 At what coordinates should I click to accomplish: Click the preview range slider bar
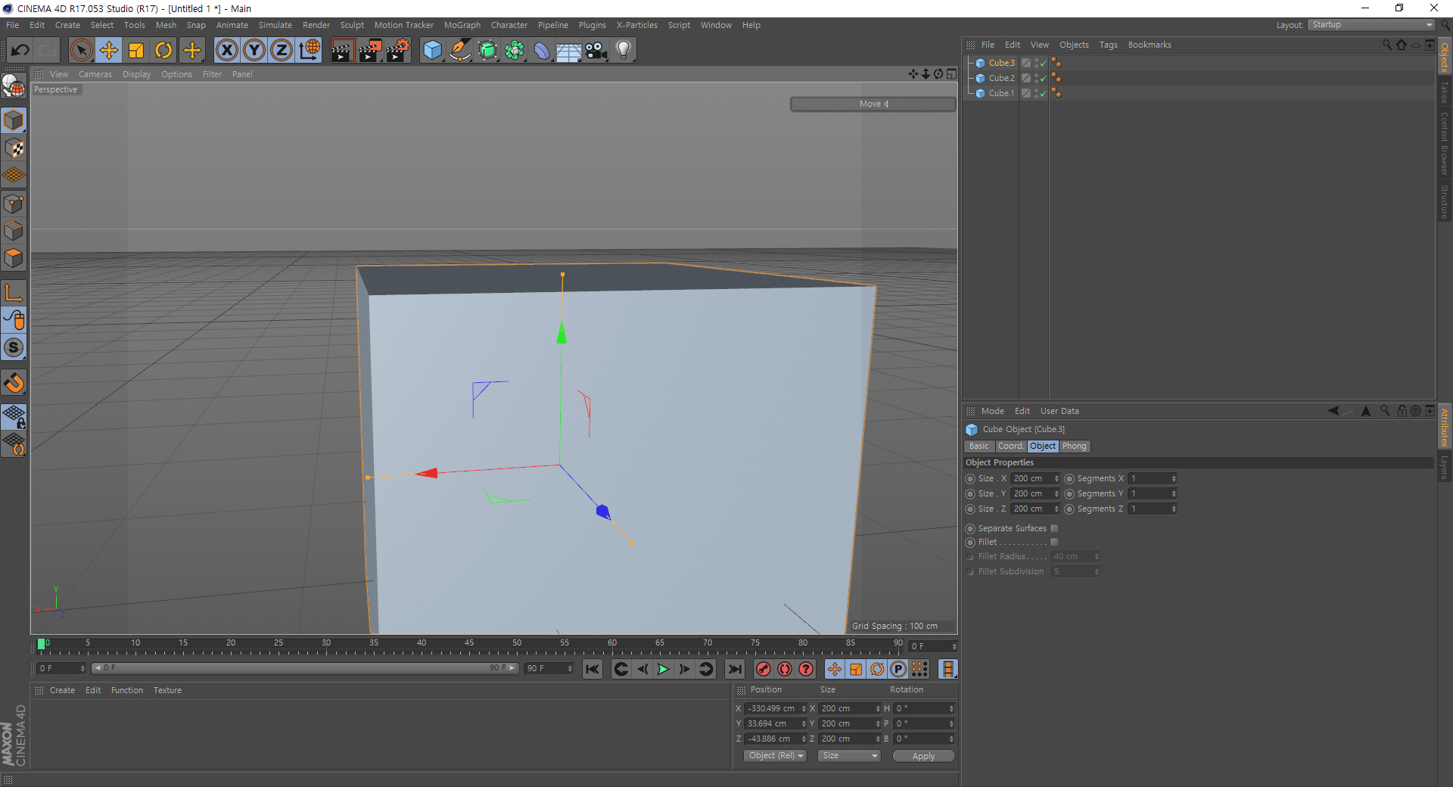coord(305,668)
